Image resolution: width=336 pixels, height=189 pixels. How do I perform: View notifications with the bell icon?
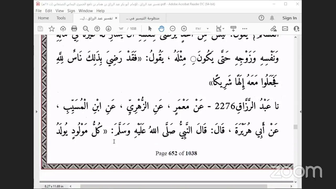click(x=272, y=18)
